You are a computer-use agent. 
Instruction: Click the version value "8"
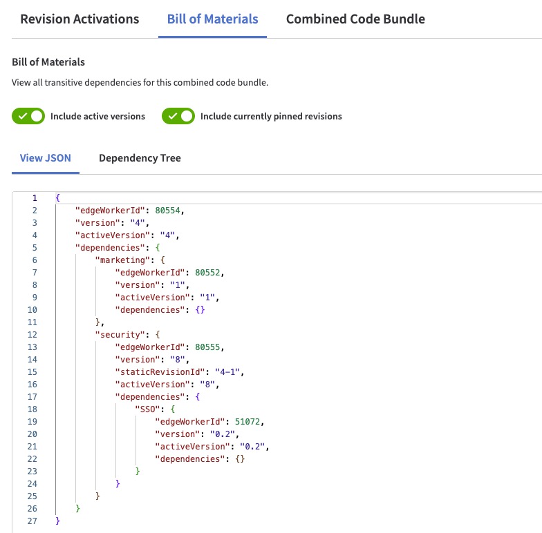tap(183, 360)
